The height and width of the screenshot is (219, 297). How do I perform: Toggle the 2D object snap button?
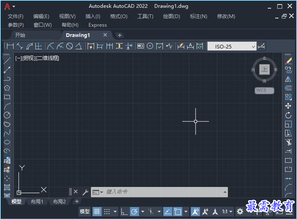[x=178, y=212]
